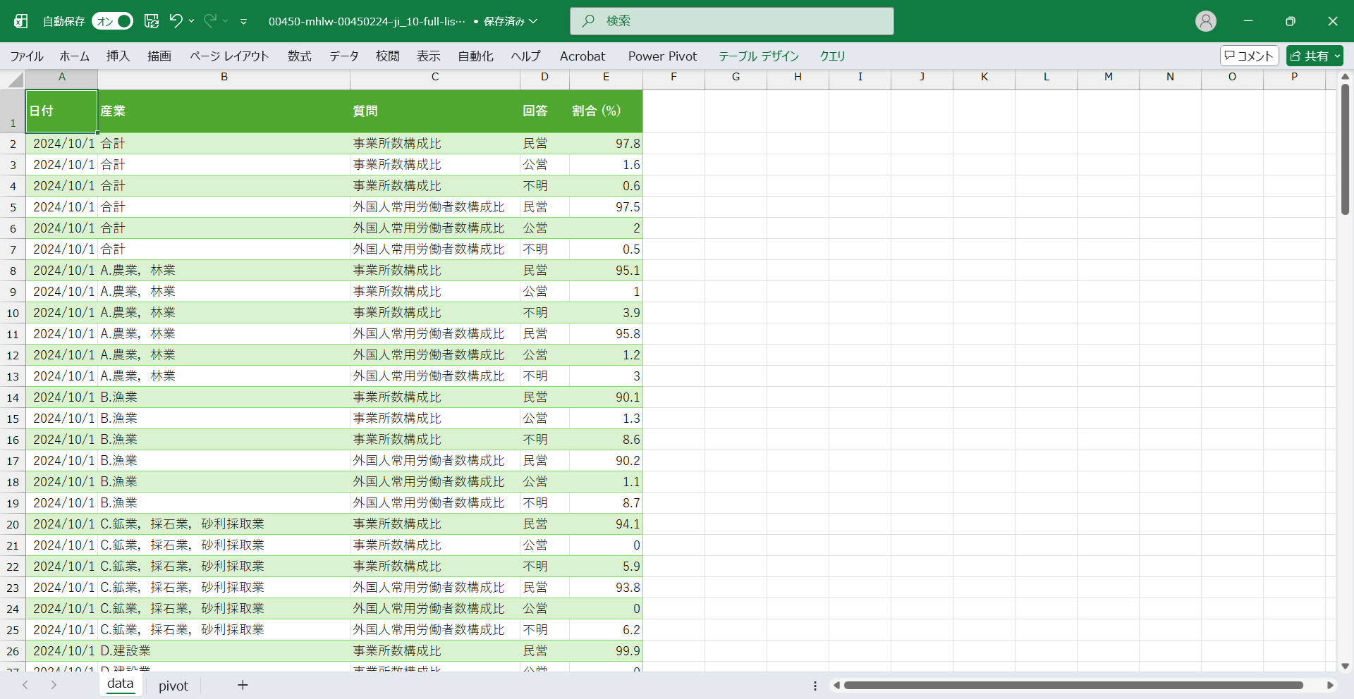The height and width of the screenshot is (699, 1354).
Task: Expand the Quick Access Toolbar customize menu
Action: click(243, 22)
